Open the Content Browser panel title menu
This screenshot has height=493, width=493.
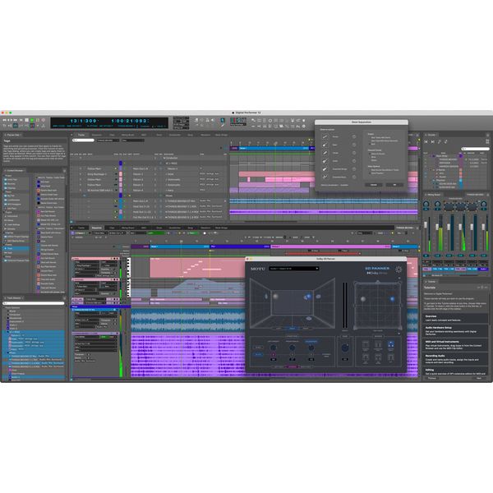[x=15, y=170]
